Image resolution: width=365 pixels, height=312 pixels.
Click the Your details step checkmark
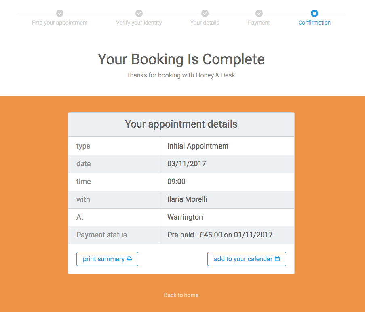205,13
